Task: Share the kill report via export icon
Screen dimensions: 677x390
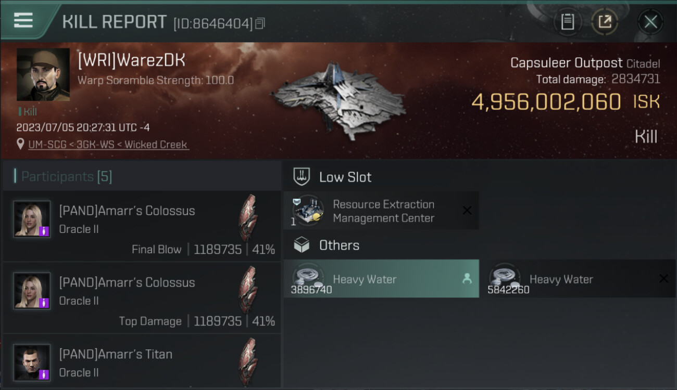Action: click(605, 22)
